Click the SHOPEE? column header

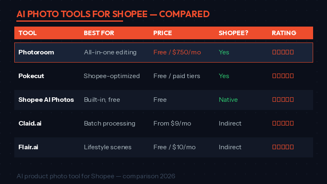coord(233,33)
